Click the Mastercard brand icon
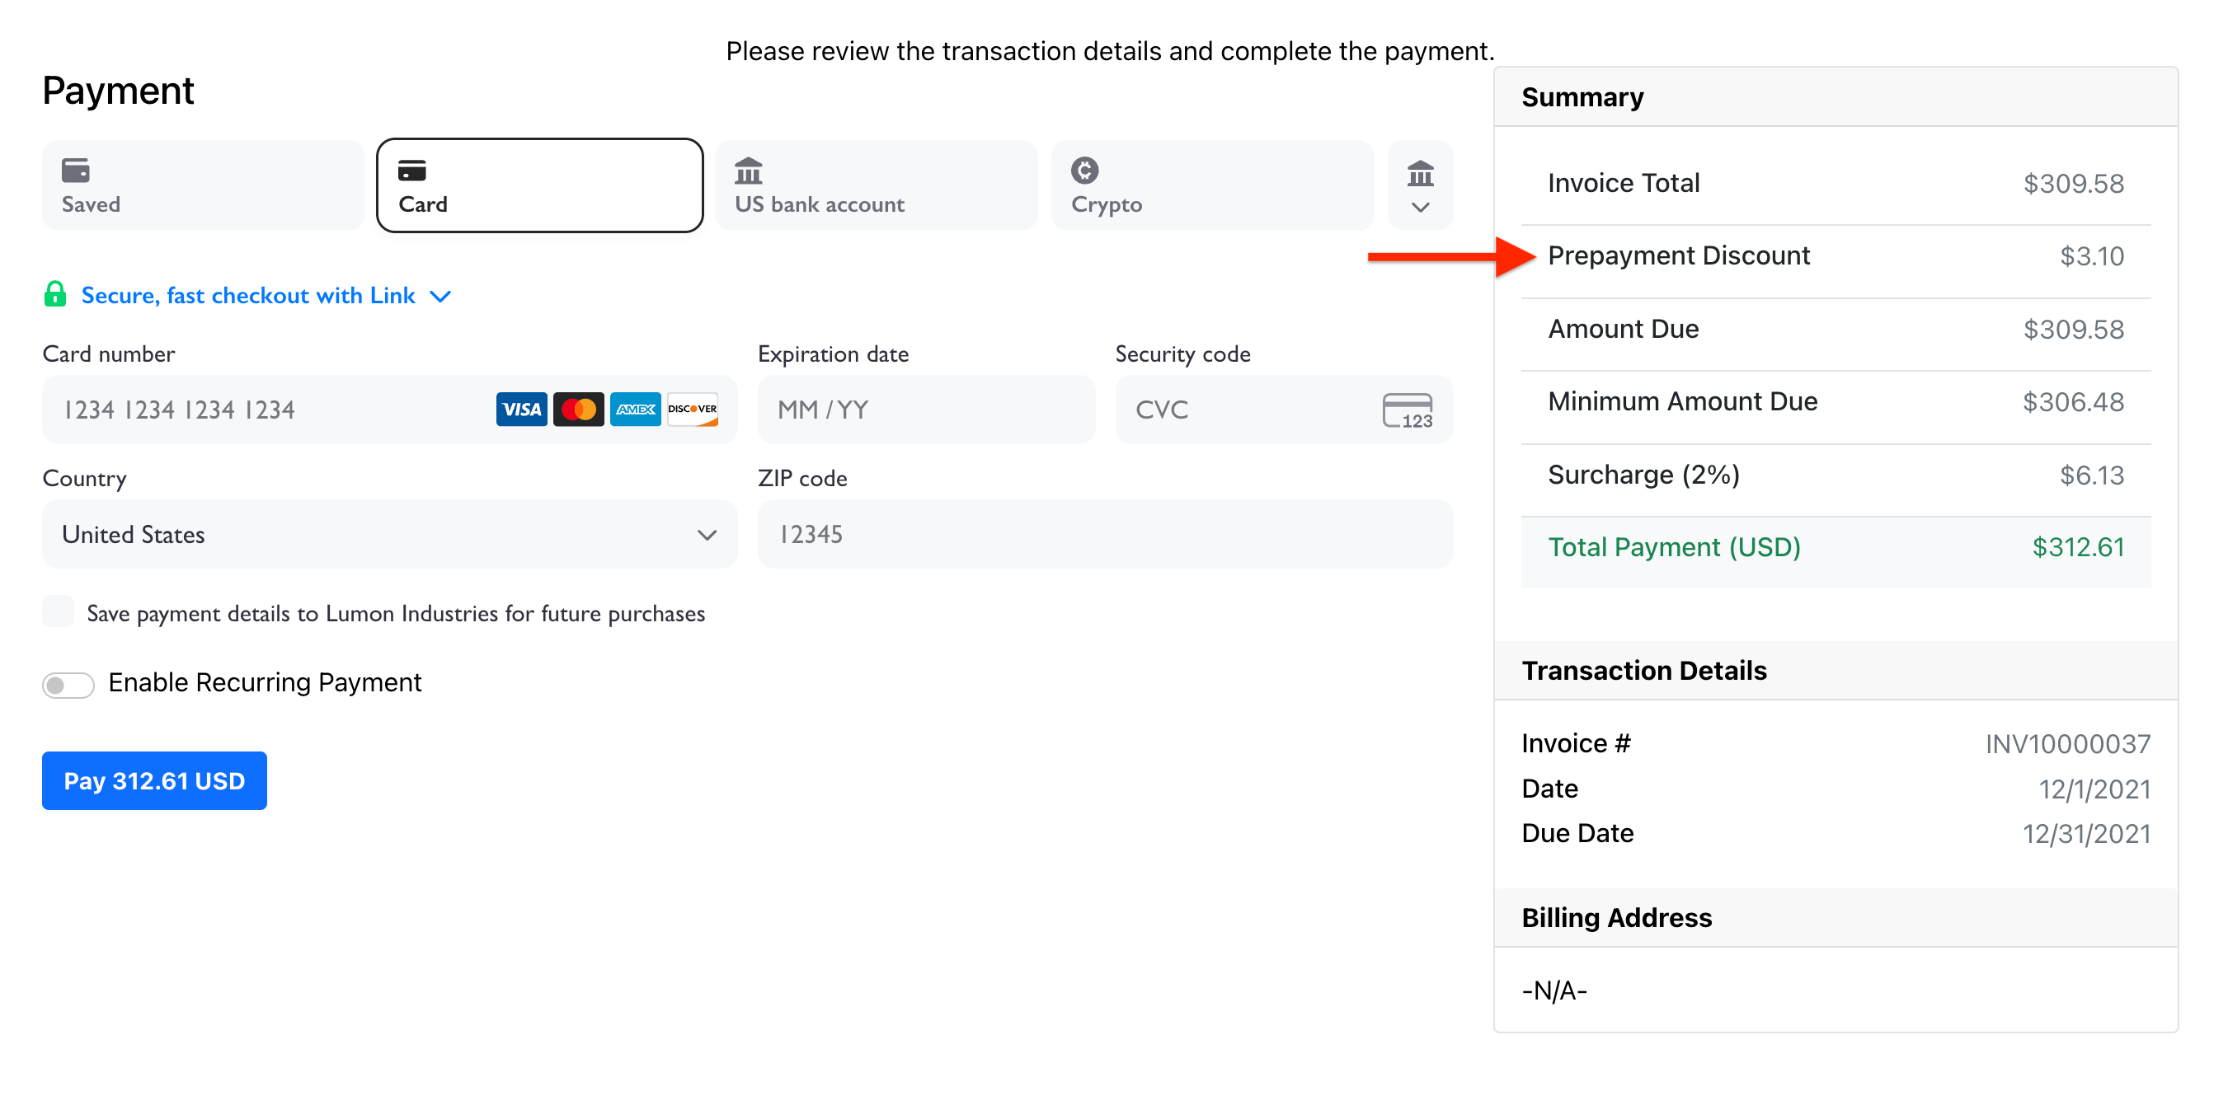 pyautogui.click(x=578, y=409)
